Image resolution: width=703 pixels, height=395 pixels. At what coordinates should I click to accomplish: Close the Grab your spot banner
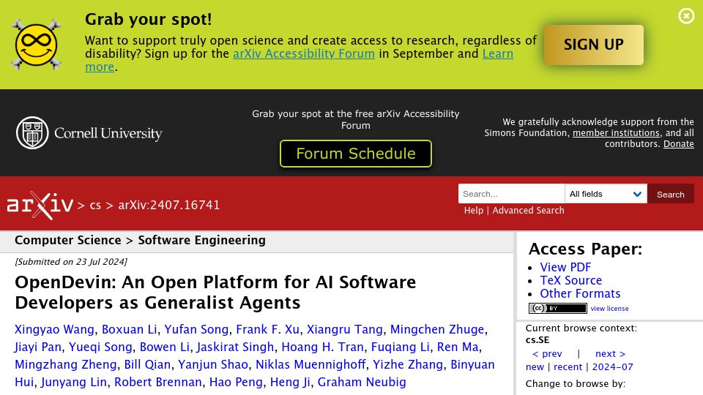(x=686, y=16)
